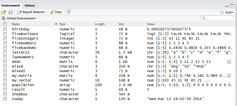Click the fiveIntegers value 45 11 91 85 21
This screenshot has width=237, height=106.
(x=173, y=39)
